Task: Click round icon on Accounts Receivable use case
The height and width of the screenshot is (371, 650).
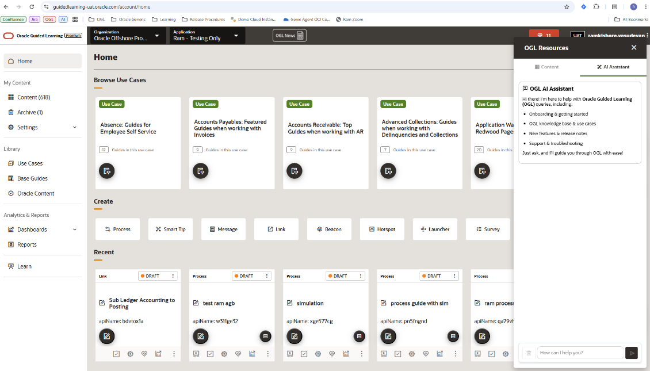Action: point(295,171)
